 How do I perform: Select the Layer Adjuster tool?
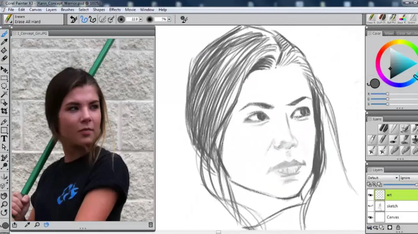(x=4, y=70)
